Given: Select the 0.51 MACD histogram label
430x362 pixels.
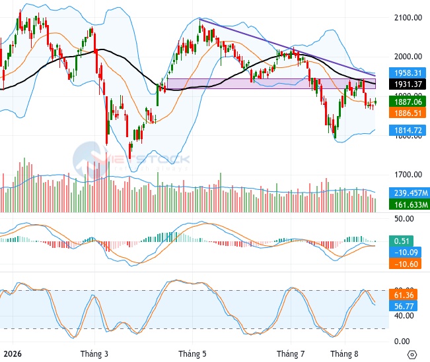Looking at the screenshot, I should [401, 241].
